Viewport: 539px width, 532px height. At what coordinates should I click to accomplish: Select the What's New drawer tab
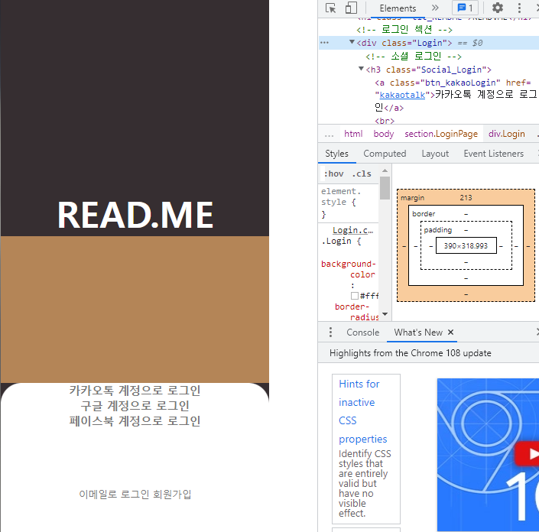pos(418,332)
